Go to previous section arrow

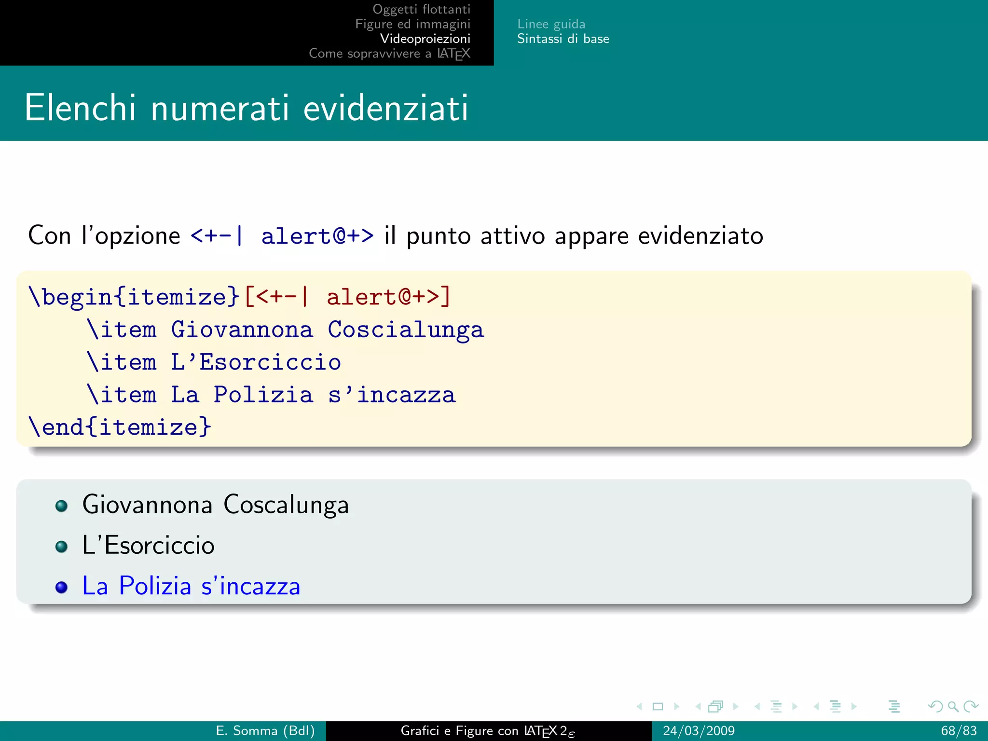[x=816, y=707]
